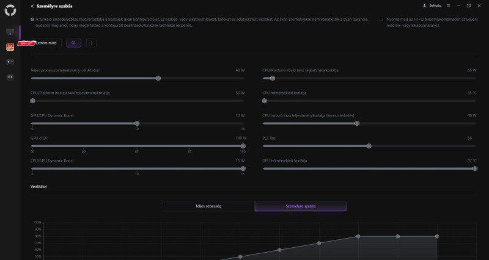This screenshot has width=489, height=260.
Task: Click the GPU/CPU Dynamic Boost slider handle
Action: point(137,123)
